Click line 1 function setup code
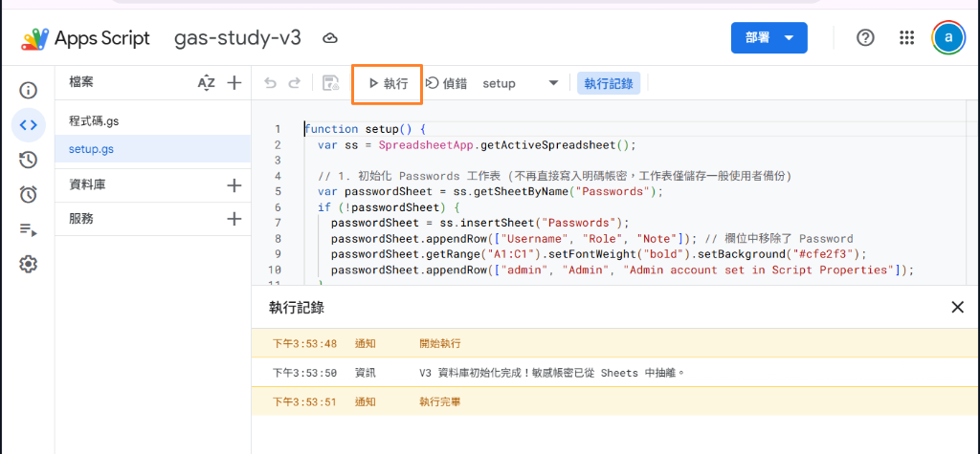The height and width of the screenshot is (454, 980). pos(365,129)
